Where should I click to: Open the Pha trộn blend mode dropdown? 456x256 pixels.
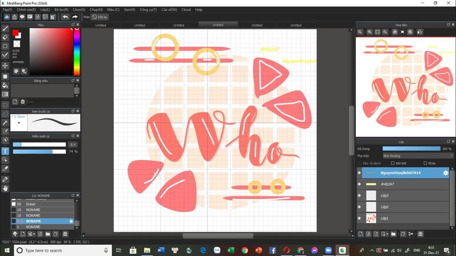418,156
